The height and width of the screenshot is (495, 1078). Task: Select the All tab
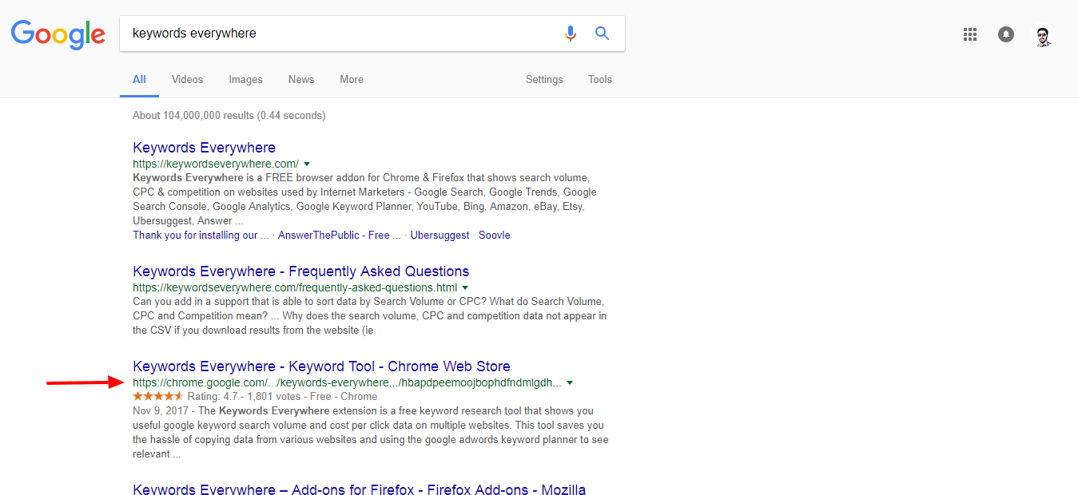[x=139, y=79]
